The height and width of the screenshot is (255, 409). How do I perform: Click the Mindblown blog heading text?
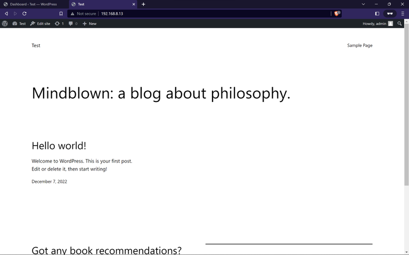(161, 93)
